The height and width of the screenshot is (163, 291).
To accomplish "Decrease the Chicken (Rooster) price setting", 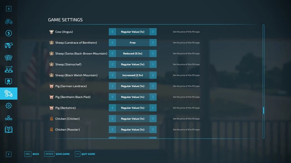I will [112, 129].
